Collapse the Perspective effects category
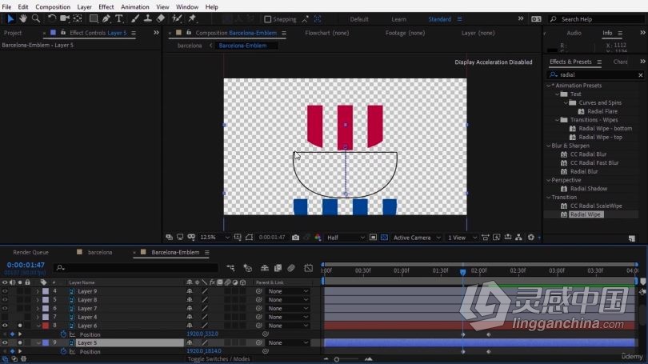The height and width of the screenshot is (364, 648). tap(549, 180)
